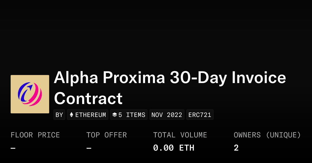Click the '(UNIQUE)' qualifier text
The width and height of the screenshot is (312, 163).
[x=283, y=135]
